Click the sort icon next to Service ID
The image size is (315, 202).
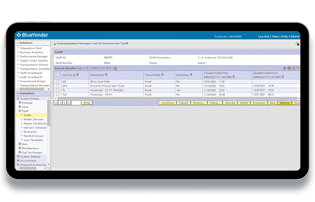pyautogui.click(x=78, y=75)
